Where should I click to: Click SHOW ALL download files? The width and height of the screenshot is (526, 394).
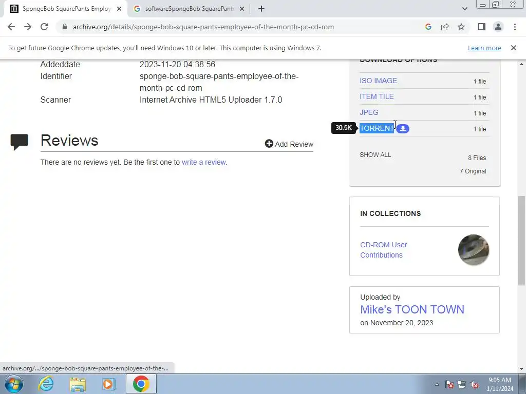pyautogui.click(x=375, y=155)
